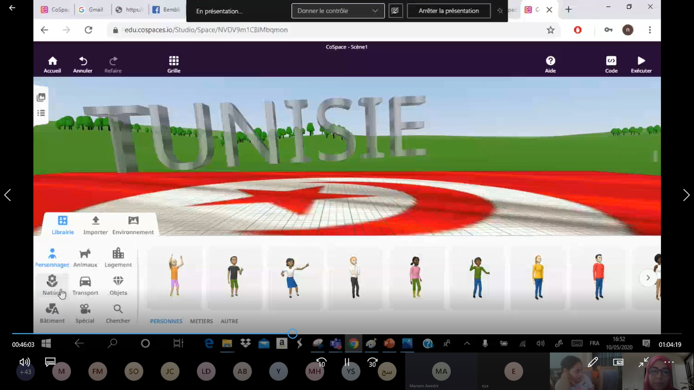This screenshot has width=694, height=390.
Task: Toggle the Grille grid view
Action: point(173,64)
